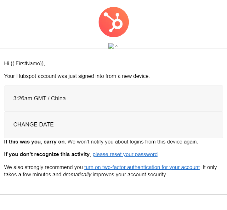This screenshot has width=227, height=210.
Task: Click the broken image placeholder icon
Action: pos(111,46)
